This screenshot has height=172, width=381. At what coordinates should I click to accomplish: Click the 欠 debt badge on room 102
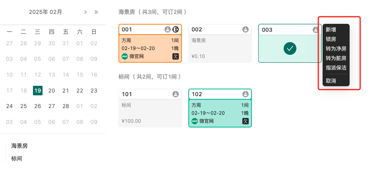pos(246,121)
